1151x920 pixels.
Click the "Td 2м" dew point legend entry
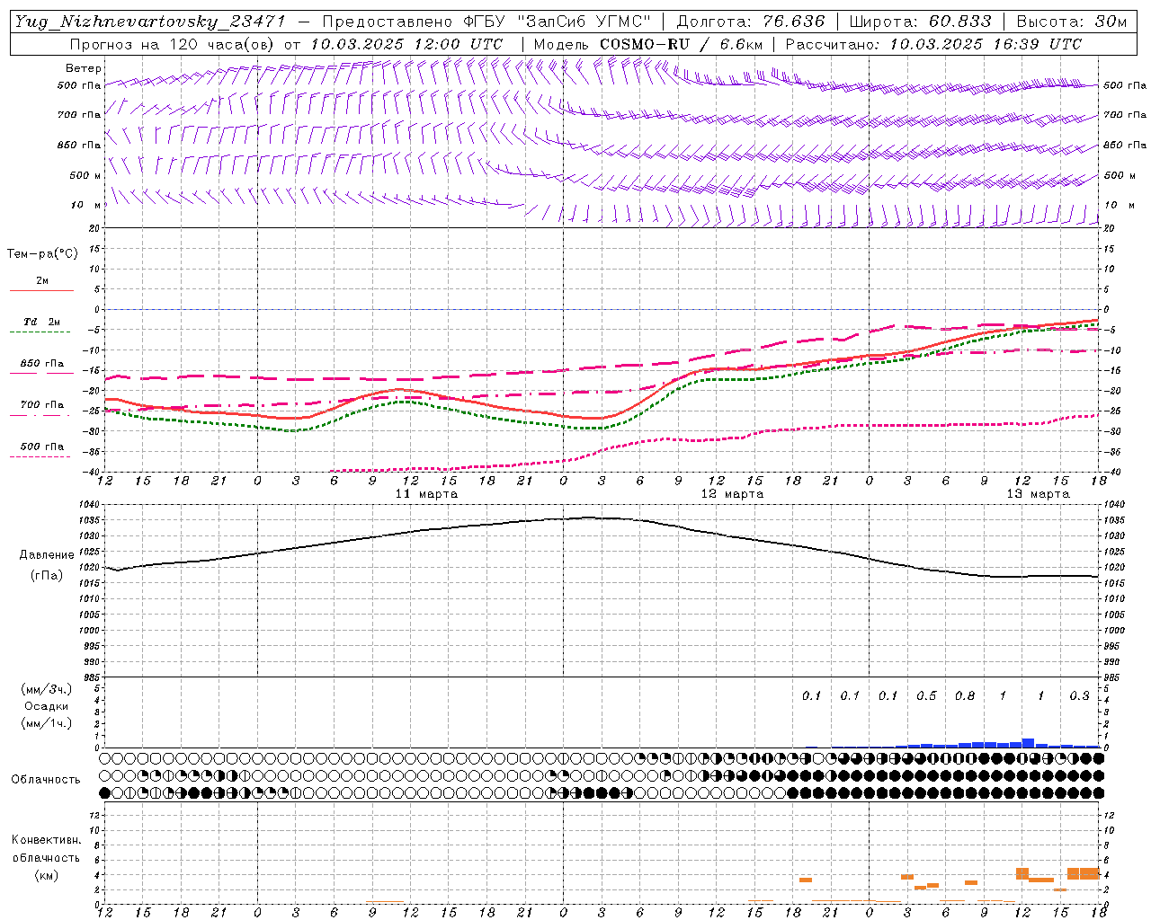coord(42,322)
